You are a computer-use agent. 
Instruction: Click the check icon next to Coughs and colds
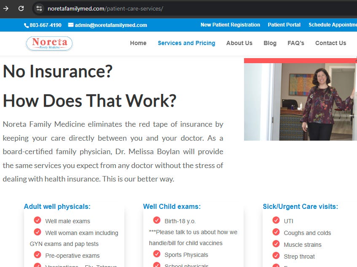276,232
